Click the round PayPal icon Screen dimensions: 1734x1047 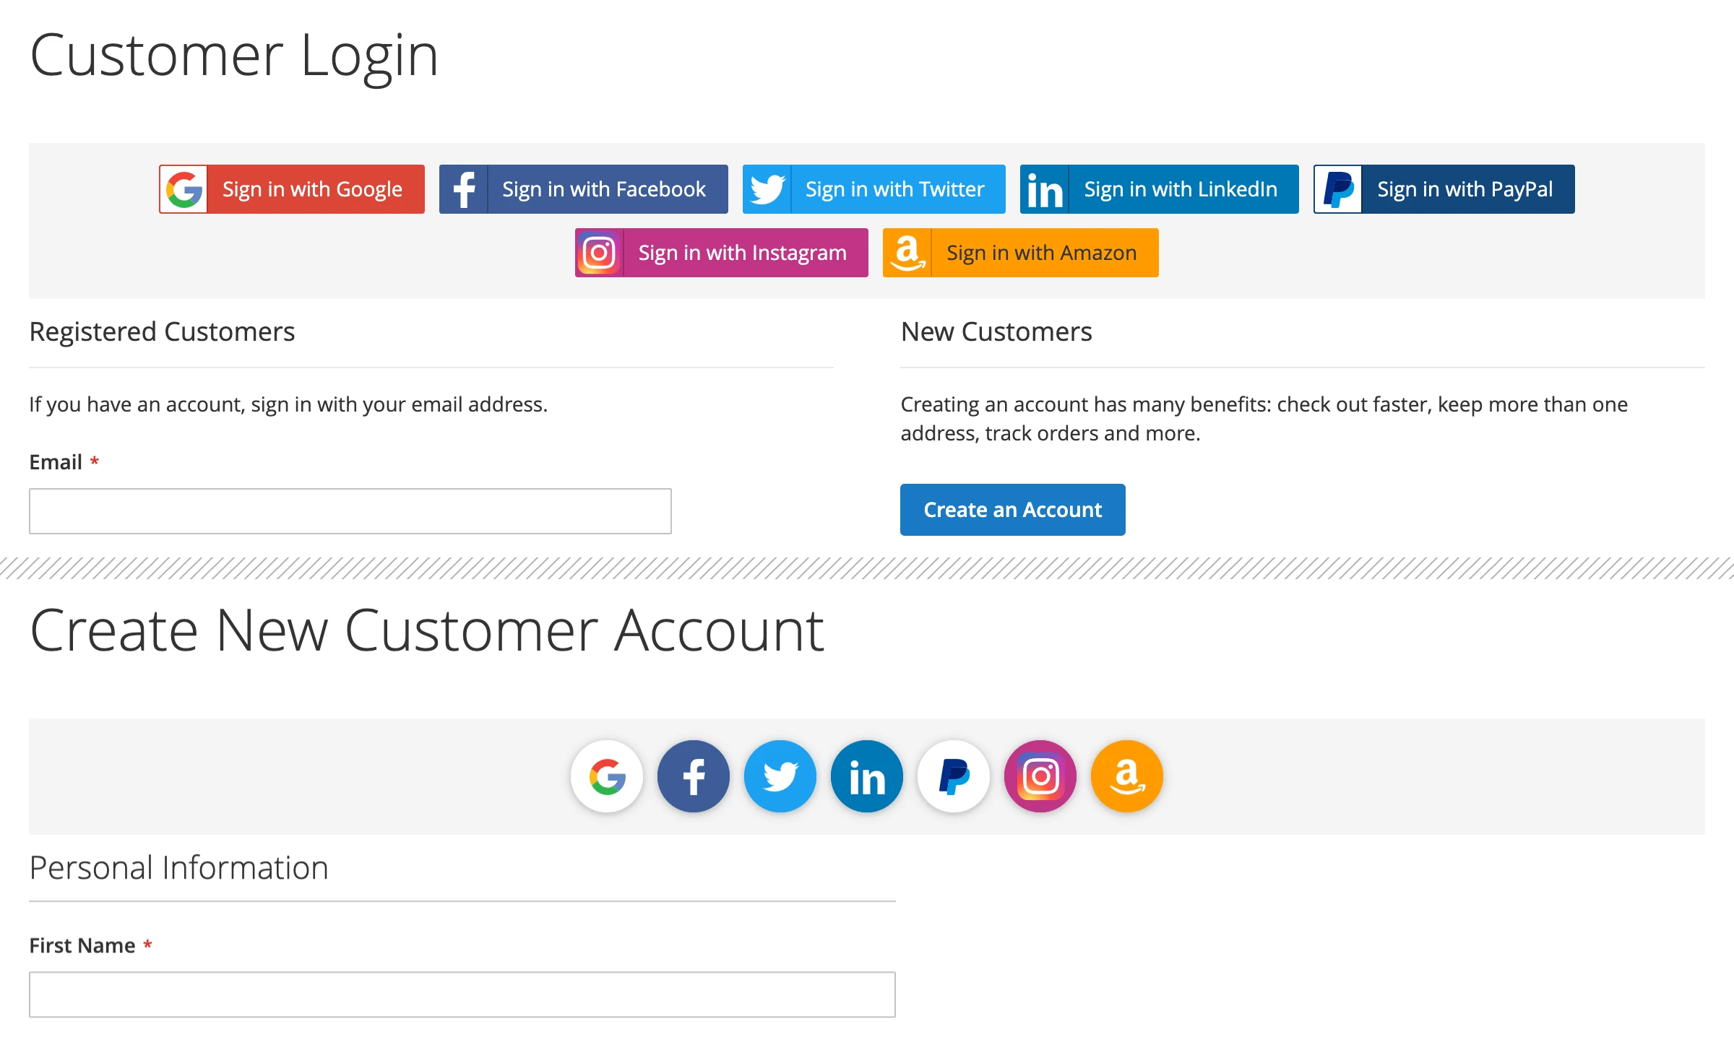(954, 776)
